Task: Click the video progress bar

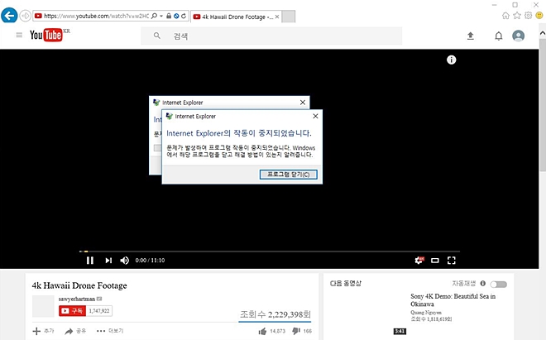Action: tap(270, 251)
